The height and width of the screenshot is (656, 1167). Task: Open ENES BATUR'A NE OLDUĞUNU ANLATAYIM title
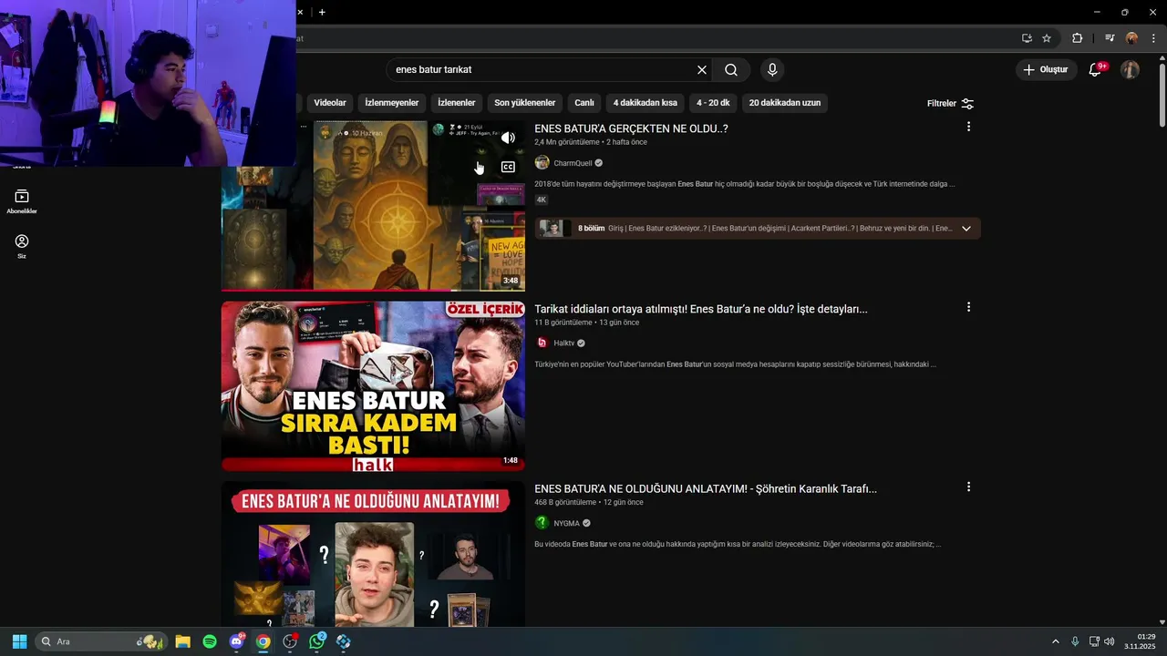[x=706, y=489]
